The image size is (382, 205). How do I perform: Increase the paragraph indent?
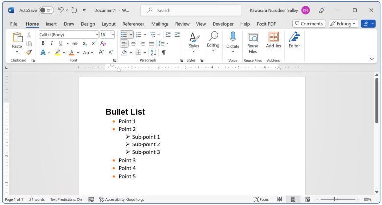[x=177, y=35]
